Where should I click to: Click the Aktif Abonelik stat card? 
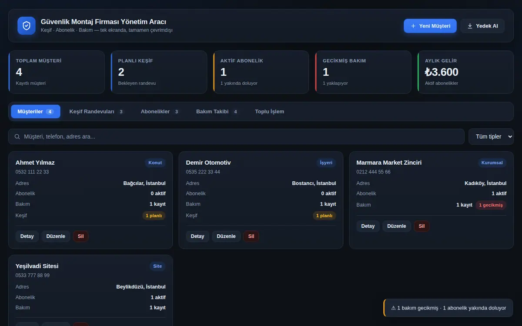click(261, 72)
